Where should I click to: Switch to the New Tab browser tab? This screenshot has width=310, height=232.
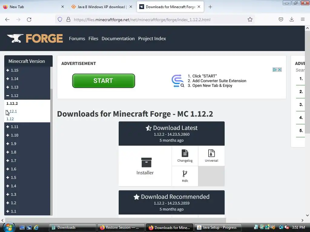pos(34,7)
